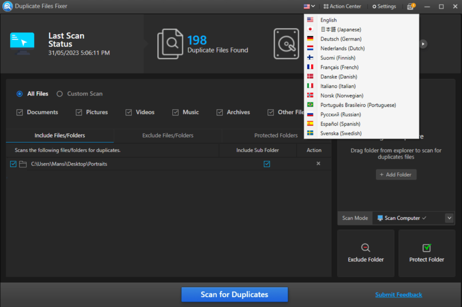Choose Italiano (Italian) from the list
The image size is (462, 307).
coord(361,86)
